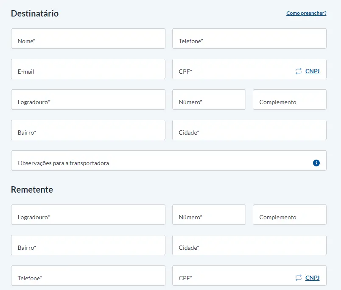341x290 pixels.
Task: Click the 'Remetente' section heading
Action: (x=32, y=190)
